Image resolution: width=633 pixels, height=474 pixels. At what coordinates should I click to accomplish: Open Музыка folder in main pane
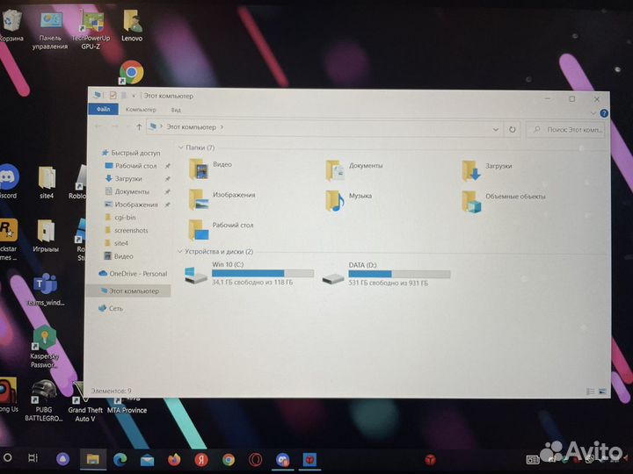point(349,200)
